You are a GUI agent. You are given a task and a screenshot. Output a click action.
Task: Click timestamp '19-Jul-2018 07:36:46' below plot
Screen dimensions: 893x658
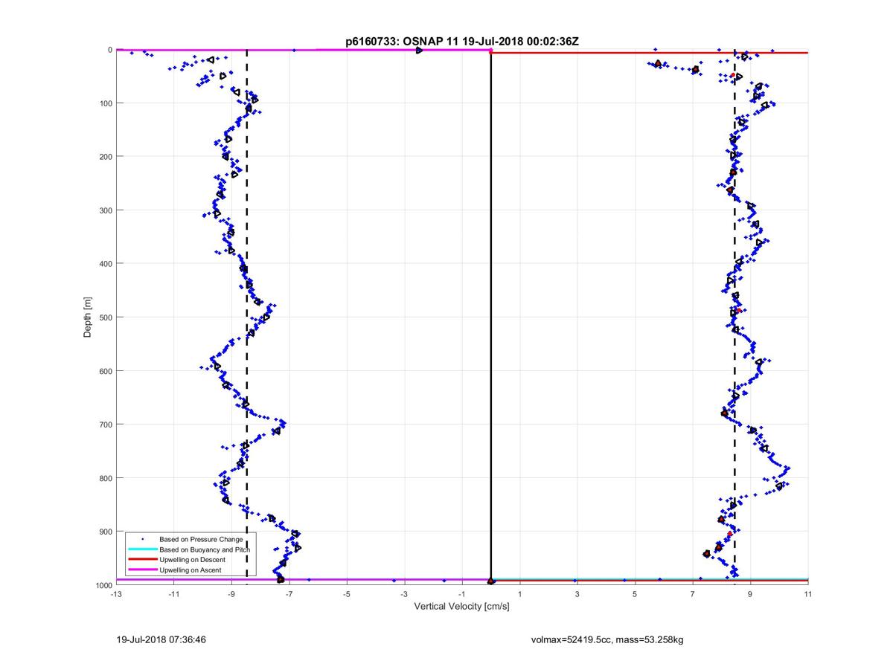pyautogui.click(x=161, y=639)
